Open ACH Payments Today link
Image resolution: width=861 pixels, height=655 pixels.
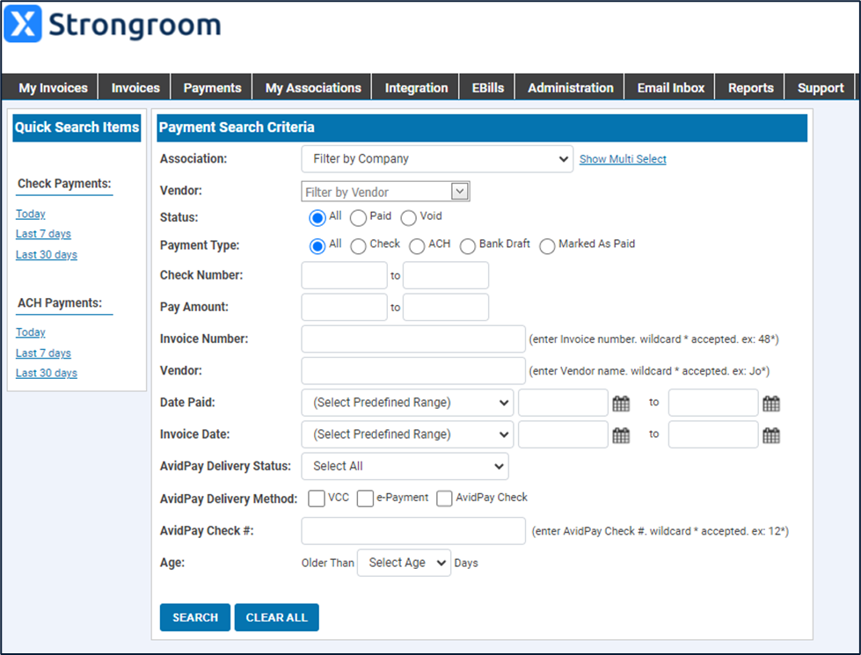tap(30, 332)
